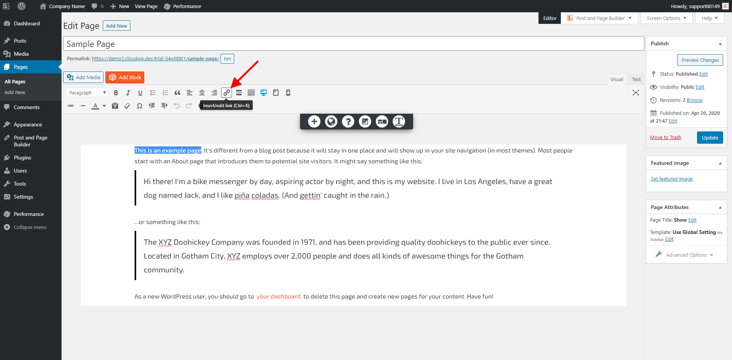Toggle bold formatting in the editor toolbar

coord(116,92)
